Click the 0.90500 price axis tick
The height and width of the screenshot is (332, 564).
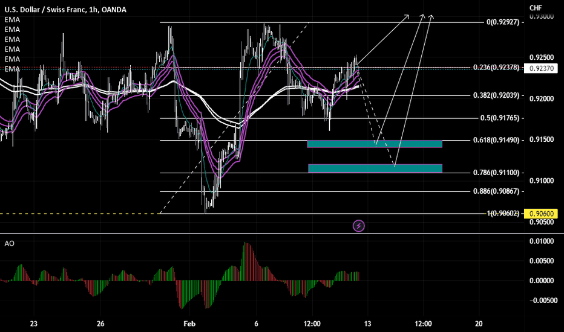coord(542,222)
